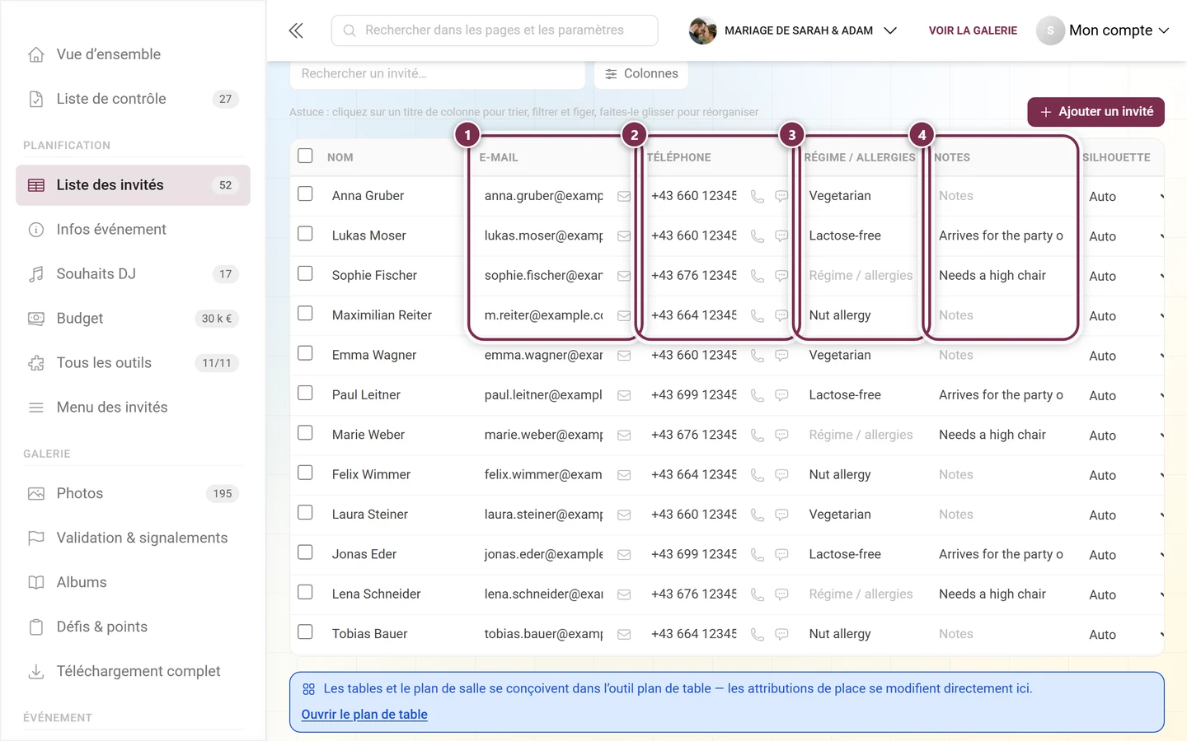Screen dimensions: 1187x741
Task: Click VOIR LA GALERIE link
Action: 973,30
